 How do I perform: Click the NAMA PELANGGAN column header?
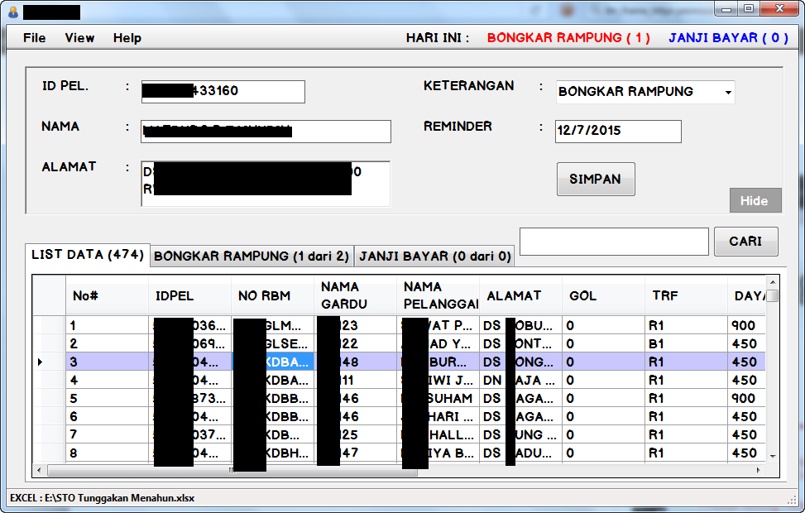(x=438, y=295)
